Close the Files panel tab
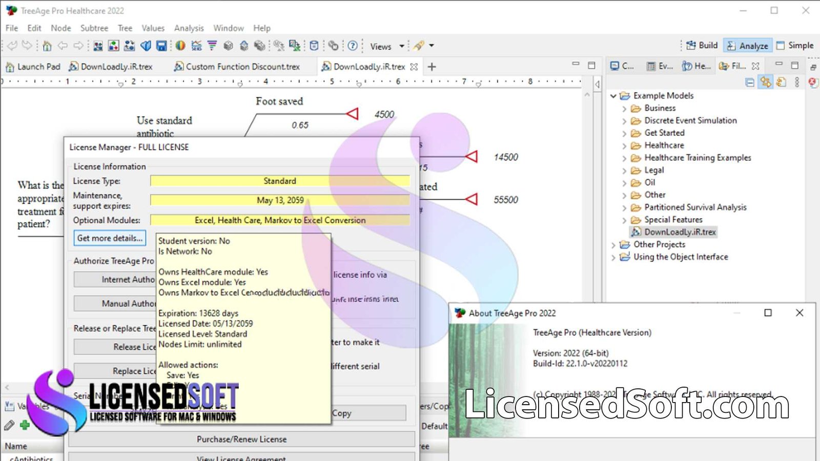 tap(755, 66)
